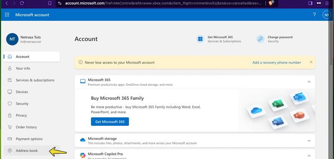Click the browser address bar URL
This screenshot has height=159, width=334.
163,3
